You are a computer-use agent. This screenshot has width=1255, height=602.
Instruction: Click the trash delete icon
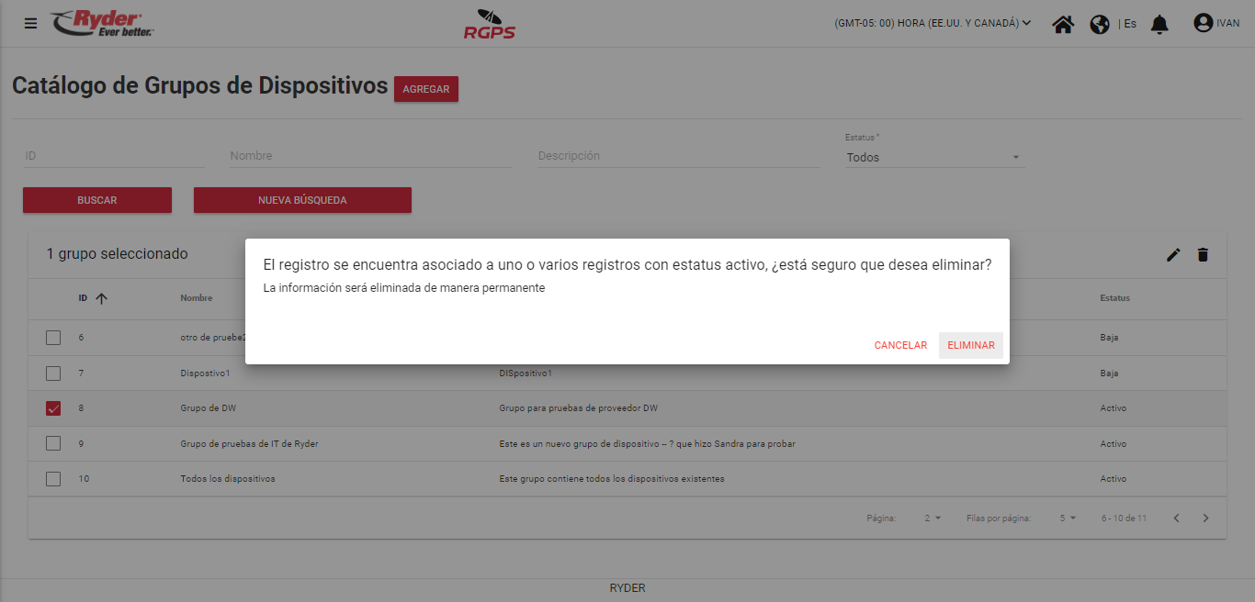1203,255
